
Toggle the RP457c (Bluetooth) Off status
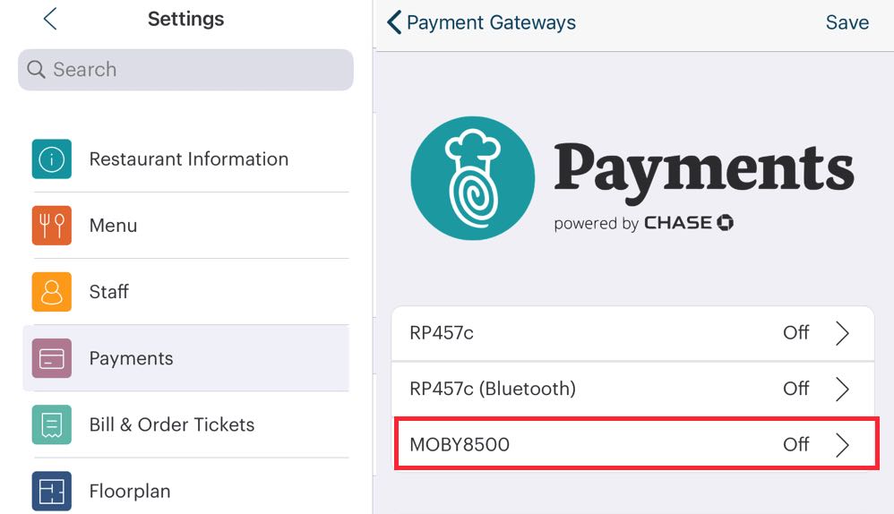click(795, 389)
